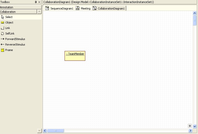
Task: Choose the Frame tool icon
Action: coord(2,50)
